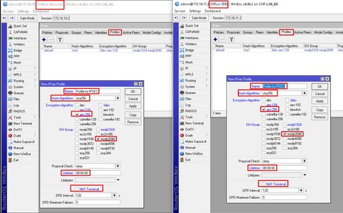Screen dimensions: 343x213
Task: Toggle the aes-256 checkbox in Office-Moscow profile
Action: tap(77, 115)
